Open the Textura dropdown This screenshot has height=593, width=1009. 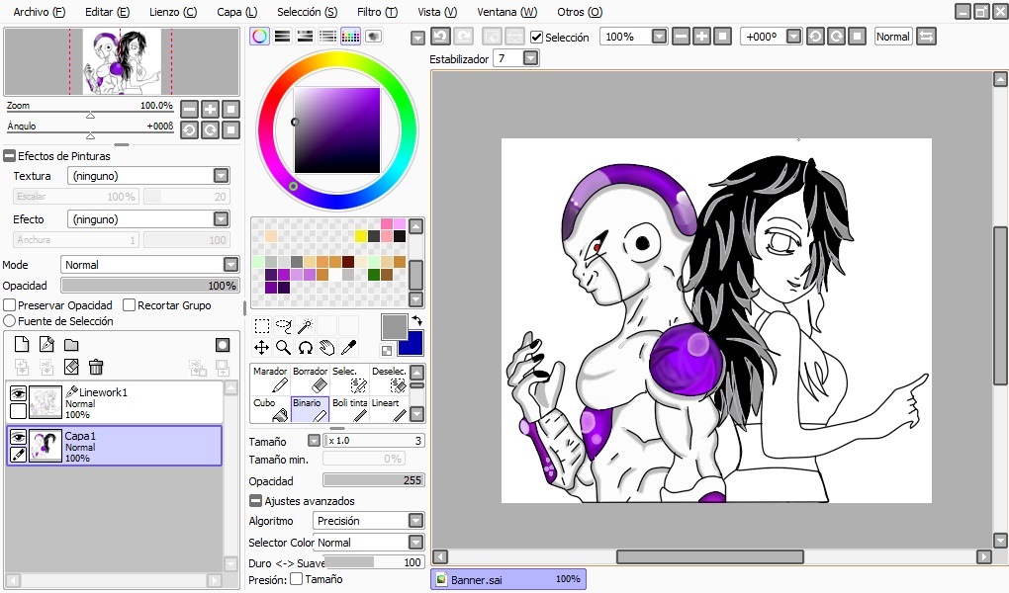[221, 176]
